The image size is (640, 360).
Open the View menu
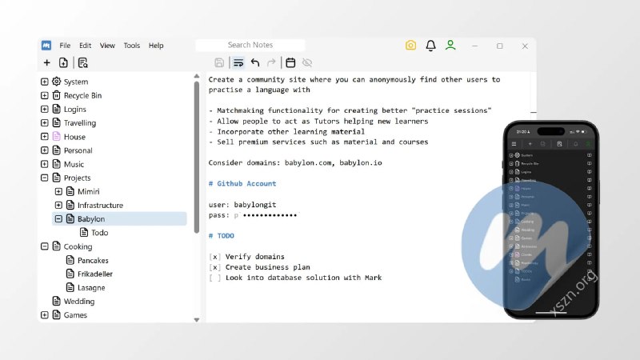[x=107, y=46]
